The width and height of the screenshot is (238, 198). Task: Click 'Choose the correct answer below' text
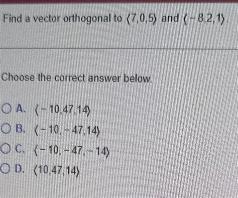coord(77,78)
